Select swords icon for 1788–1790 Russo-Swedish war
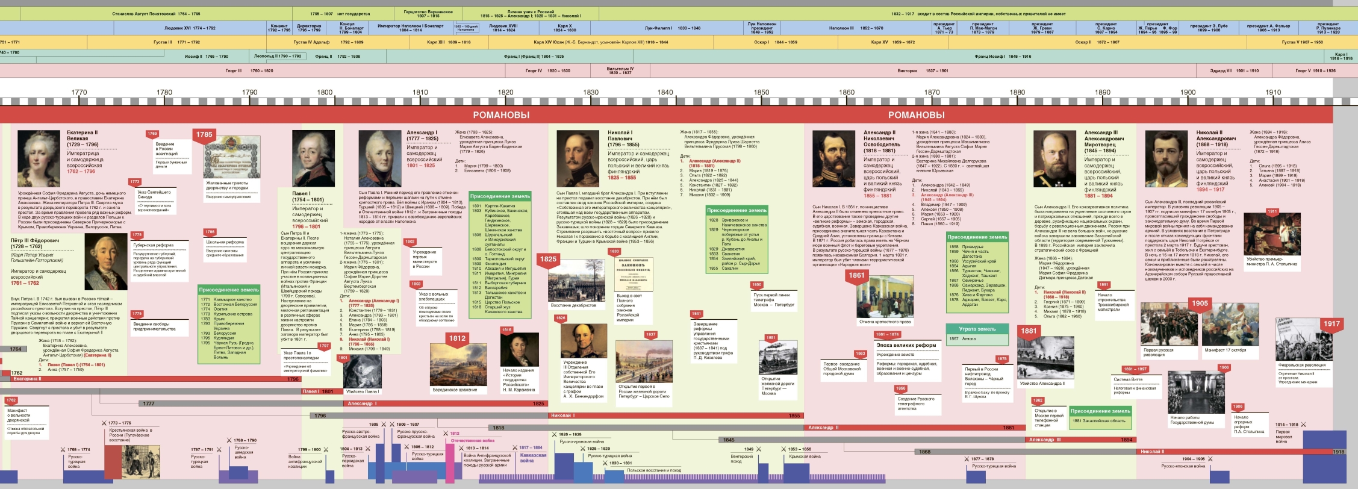This screenshot has height=489, width=1358. click(228, 440)
